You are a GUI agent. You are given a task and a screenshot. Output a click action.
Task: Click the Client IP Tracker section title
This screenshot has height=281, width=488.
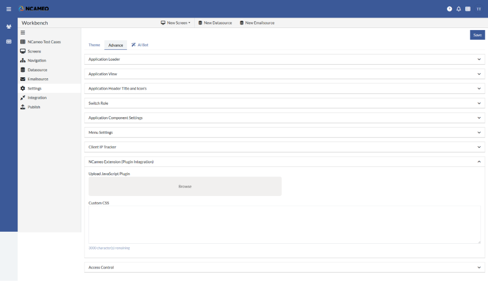[x=103, y=147]
